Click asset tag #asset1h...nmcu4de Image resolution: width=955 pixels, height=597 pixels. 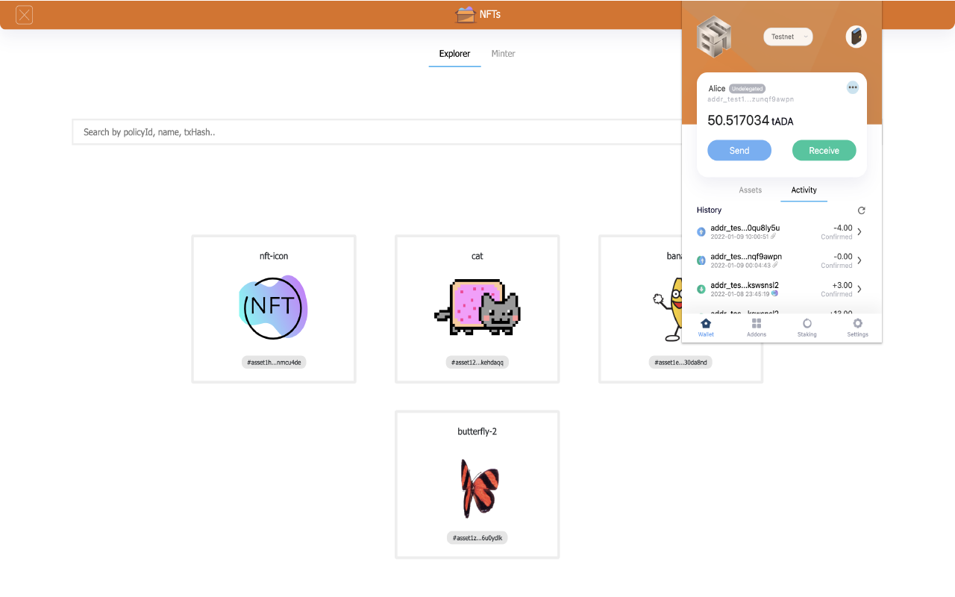click(x=274, y=363)
